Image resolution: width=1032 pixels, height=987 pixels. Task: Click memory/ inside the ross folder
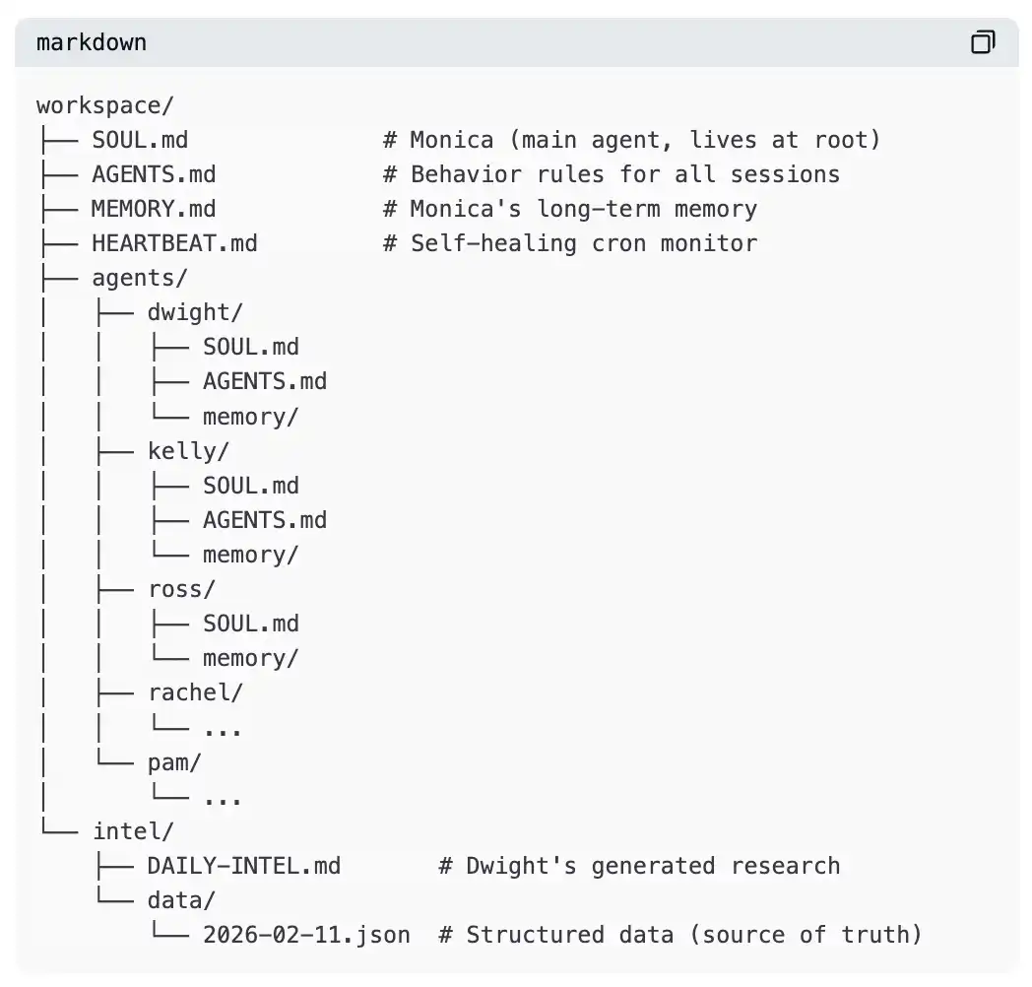coord(250,658)
